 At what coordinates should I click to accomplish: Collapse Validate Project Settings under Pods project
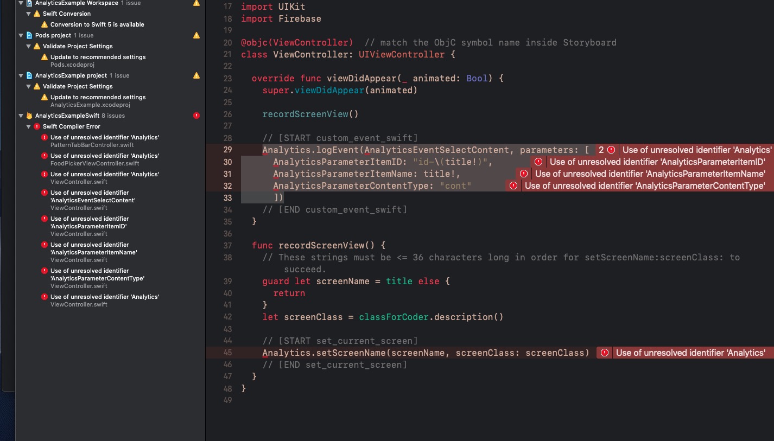(x=28, y=46)
